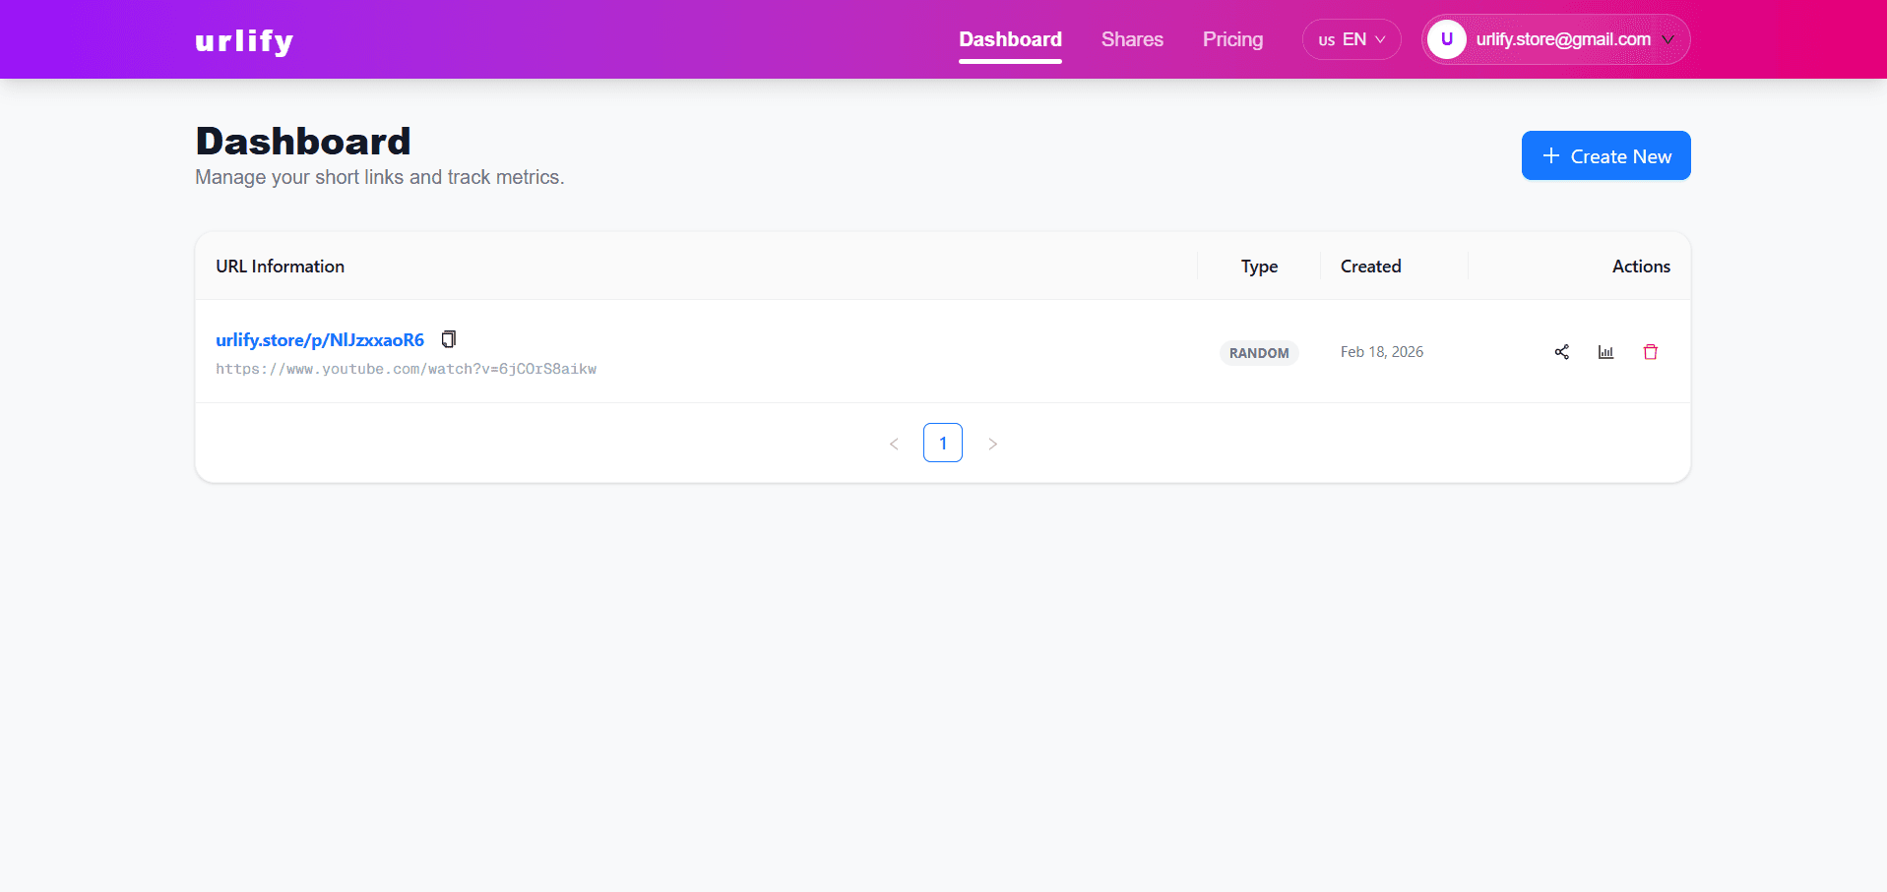1887x892 pixels.
Task: Click the urlify logo
Action: click(242, 40)
